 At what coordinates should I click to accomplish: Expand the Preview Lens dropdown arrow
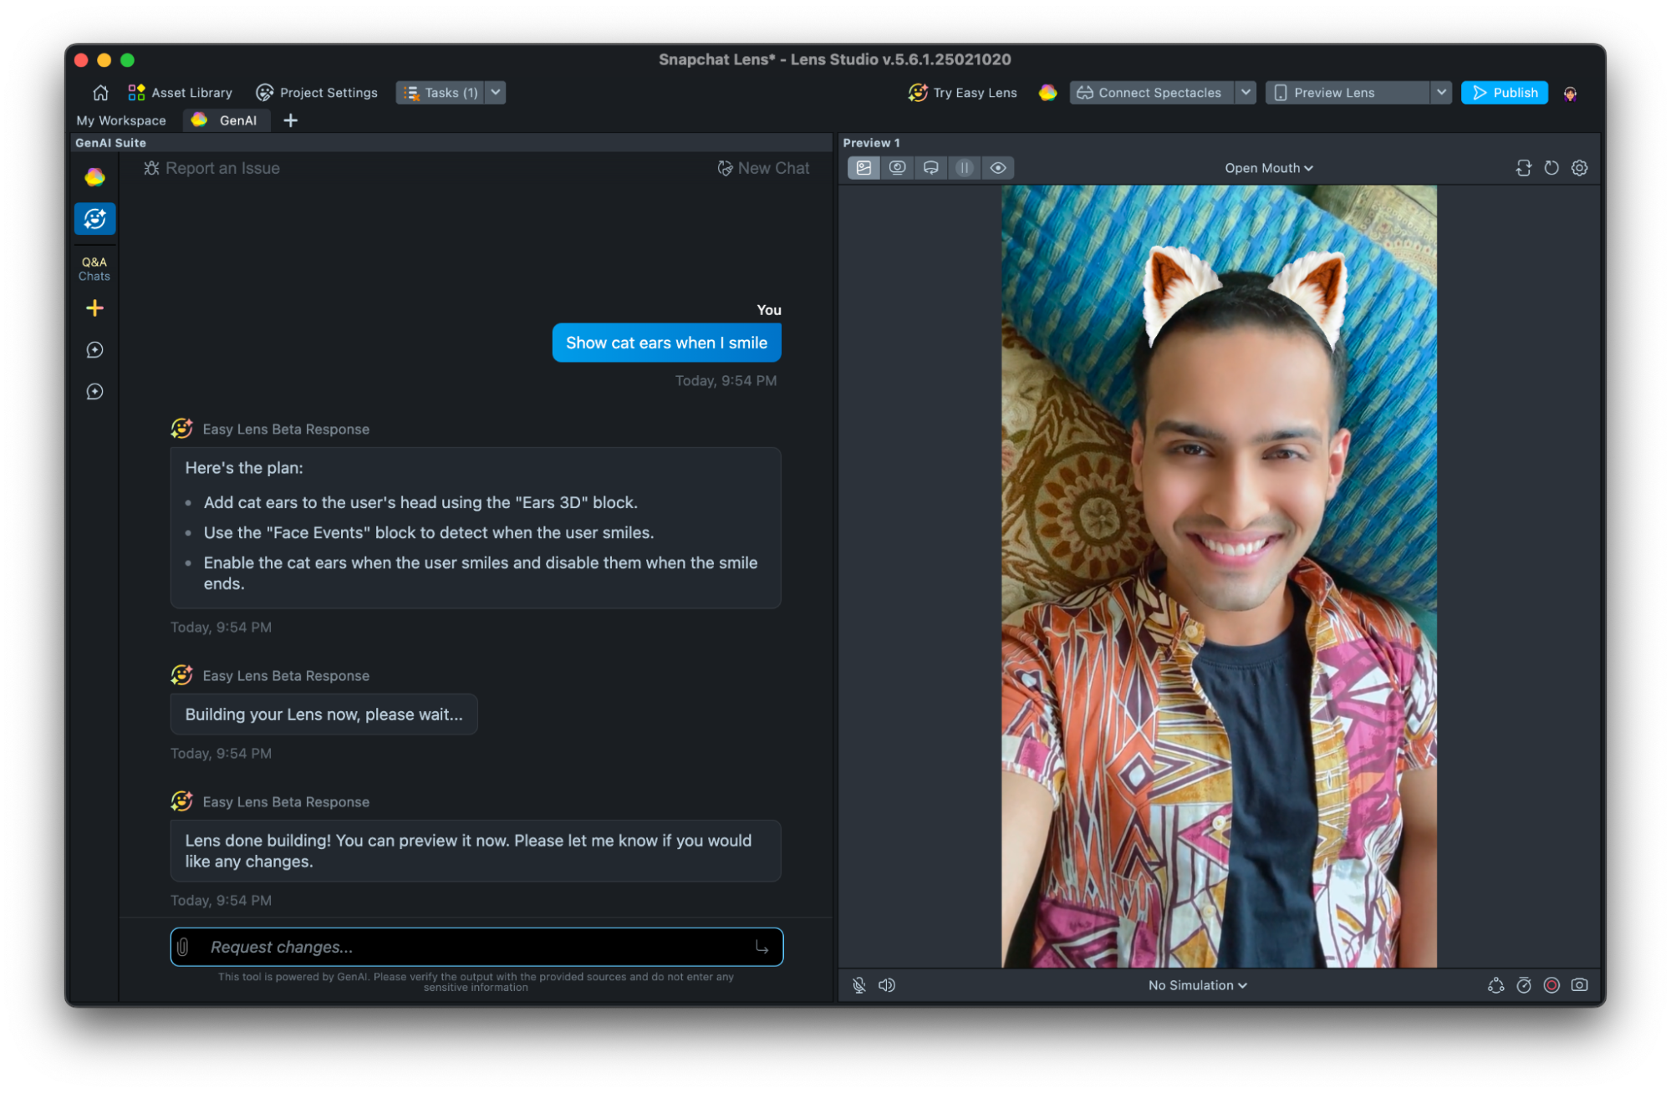(1441, 93)
